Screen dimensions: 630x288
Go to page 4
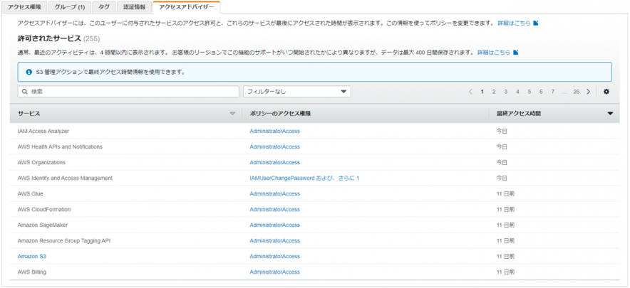(x=517, y=92)
